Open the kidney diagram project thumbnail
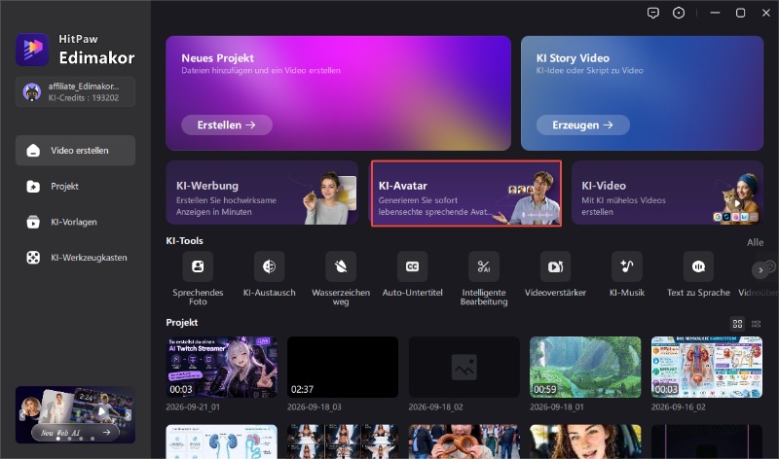 [x=222, y=441]
